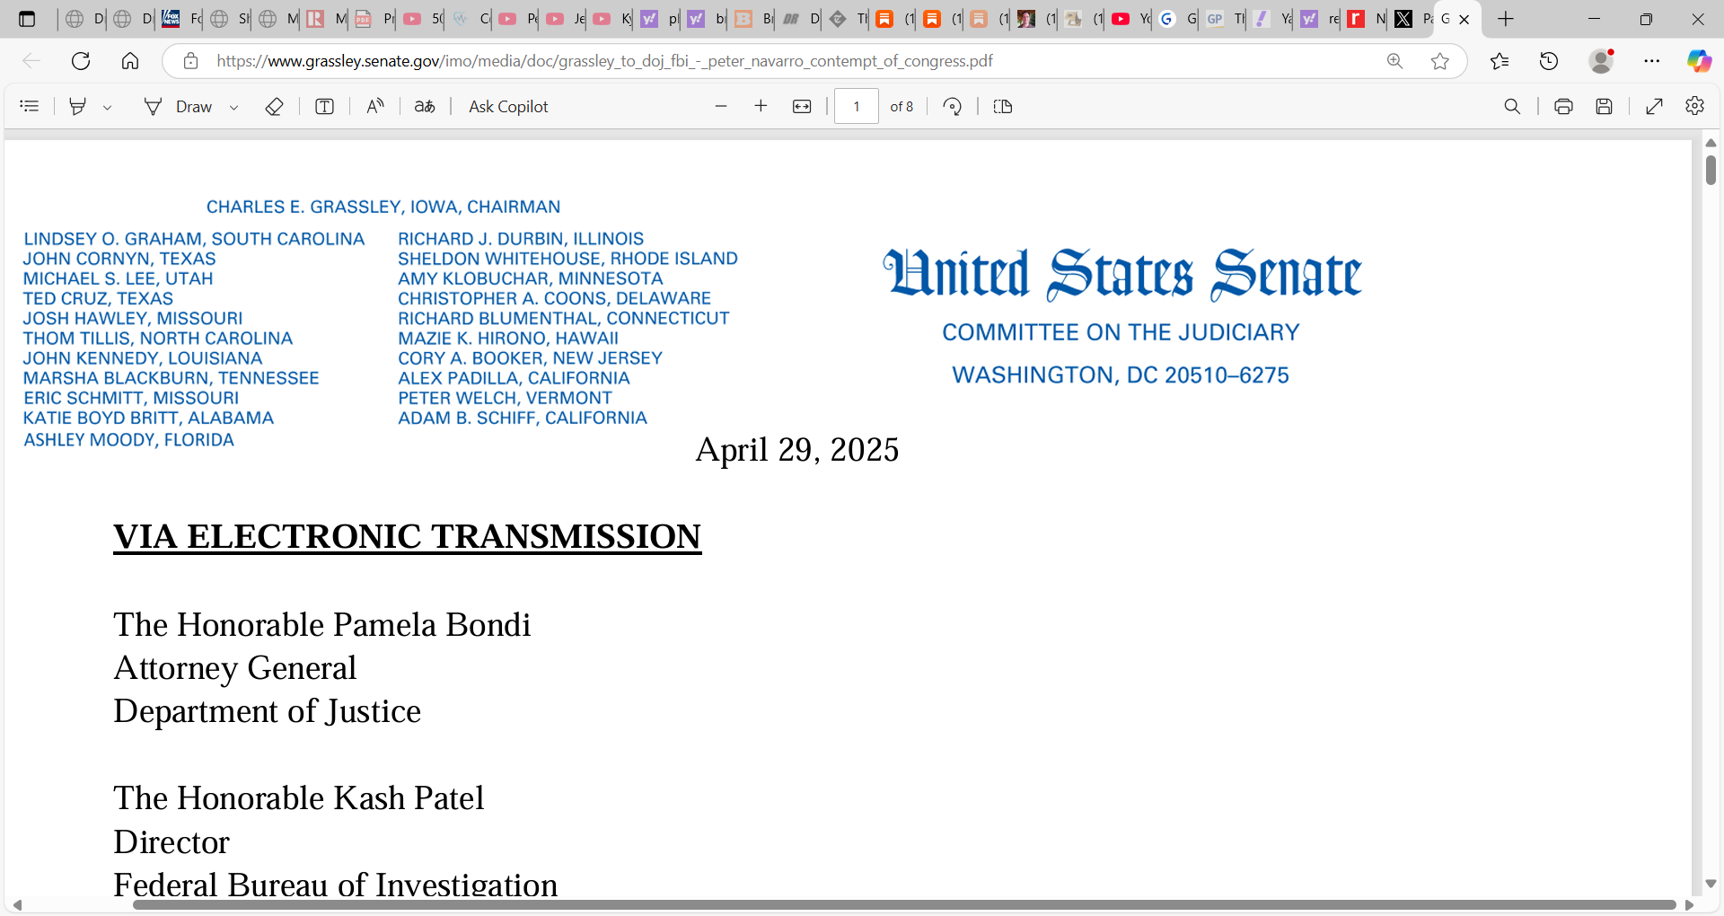Focus the page number field
This screenshot has width=1724, height=916.
point(857,106)
